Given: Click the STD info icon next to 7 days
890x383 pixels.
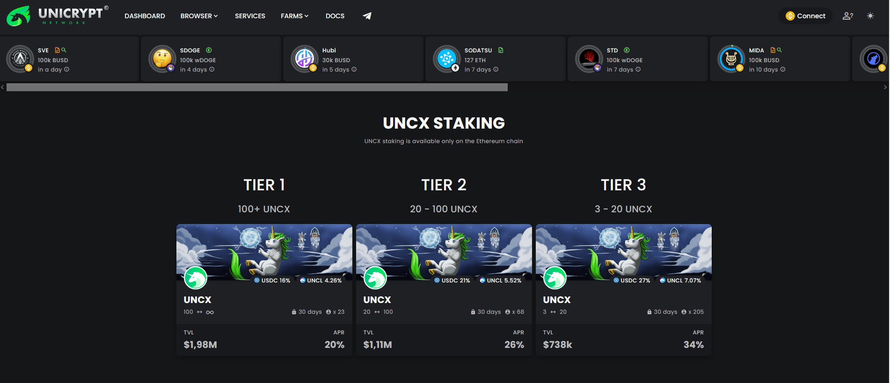Looking at the screenshot, I should point(638,70).
